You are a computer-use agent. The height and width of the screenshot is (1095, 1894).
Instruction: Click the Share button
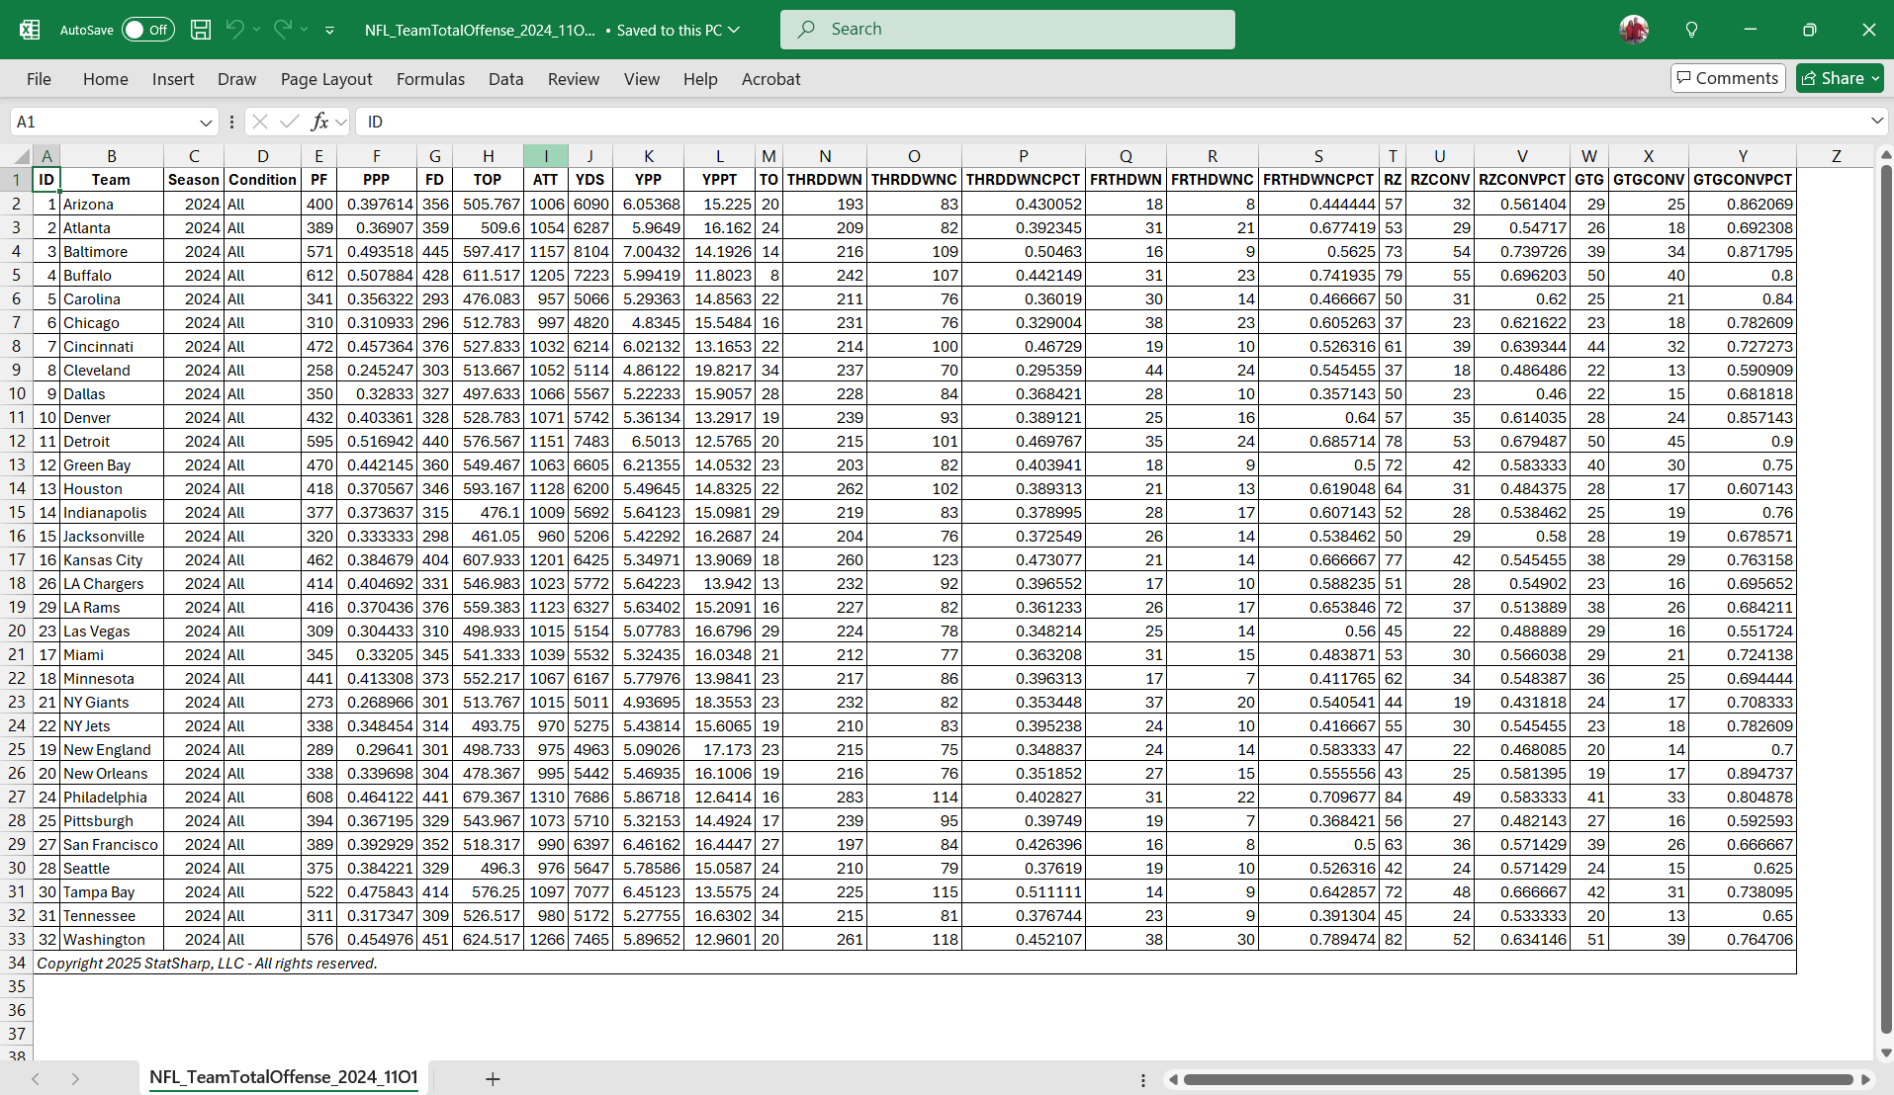[x=1840, y=78]
